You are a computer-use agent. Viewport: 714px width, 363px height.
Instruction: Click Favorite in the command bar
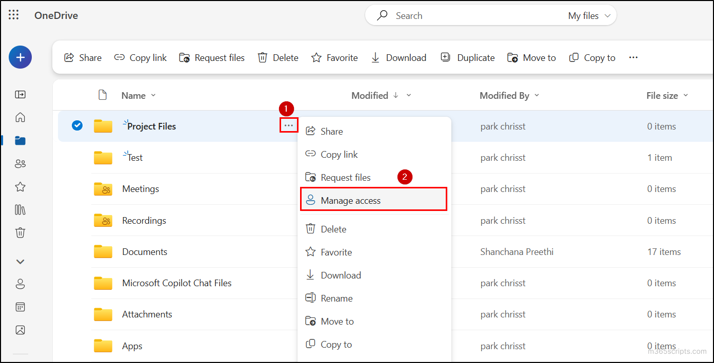(334, 57)
